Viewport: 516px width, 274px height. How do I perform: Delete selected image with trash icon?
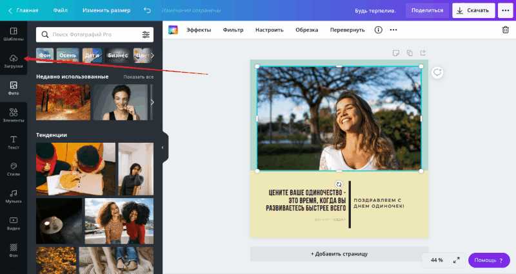pyautogui.click(x=506, y=30)
